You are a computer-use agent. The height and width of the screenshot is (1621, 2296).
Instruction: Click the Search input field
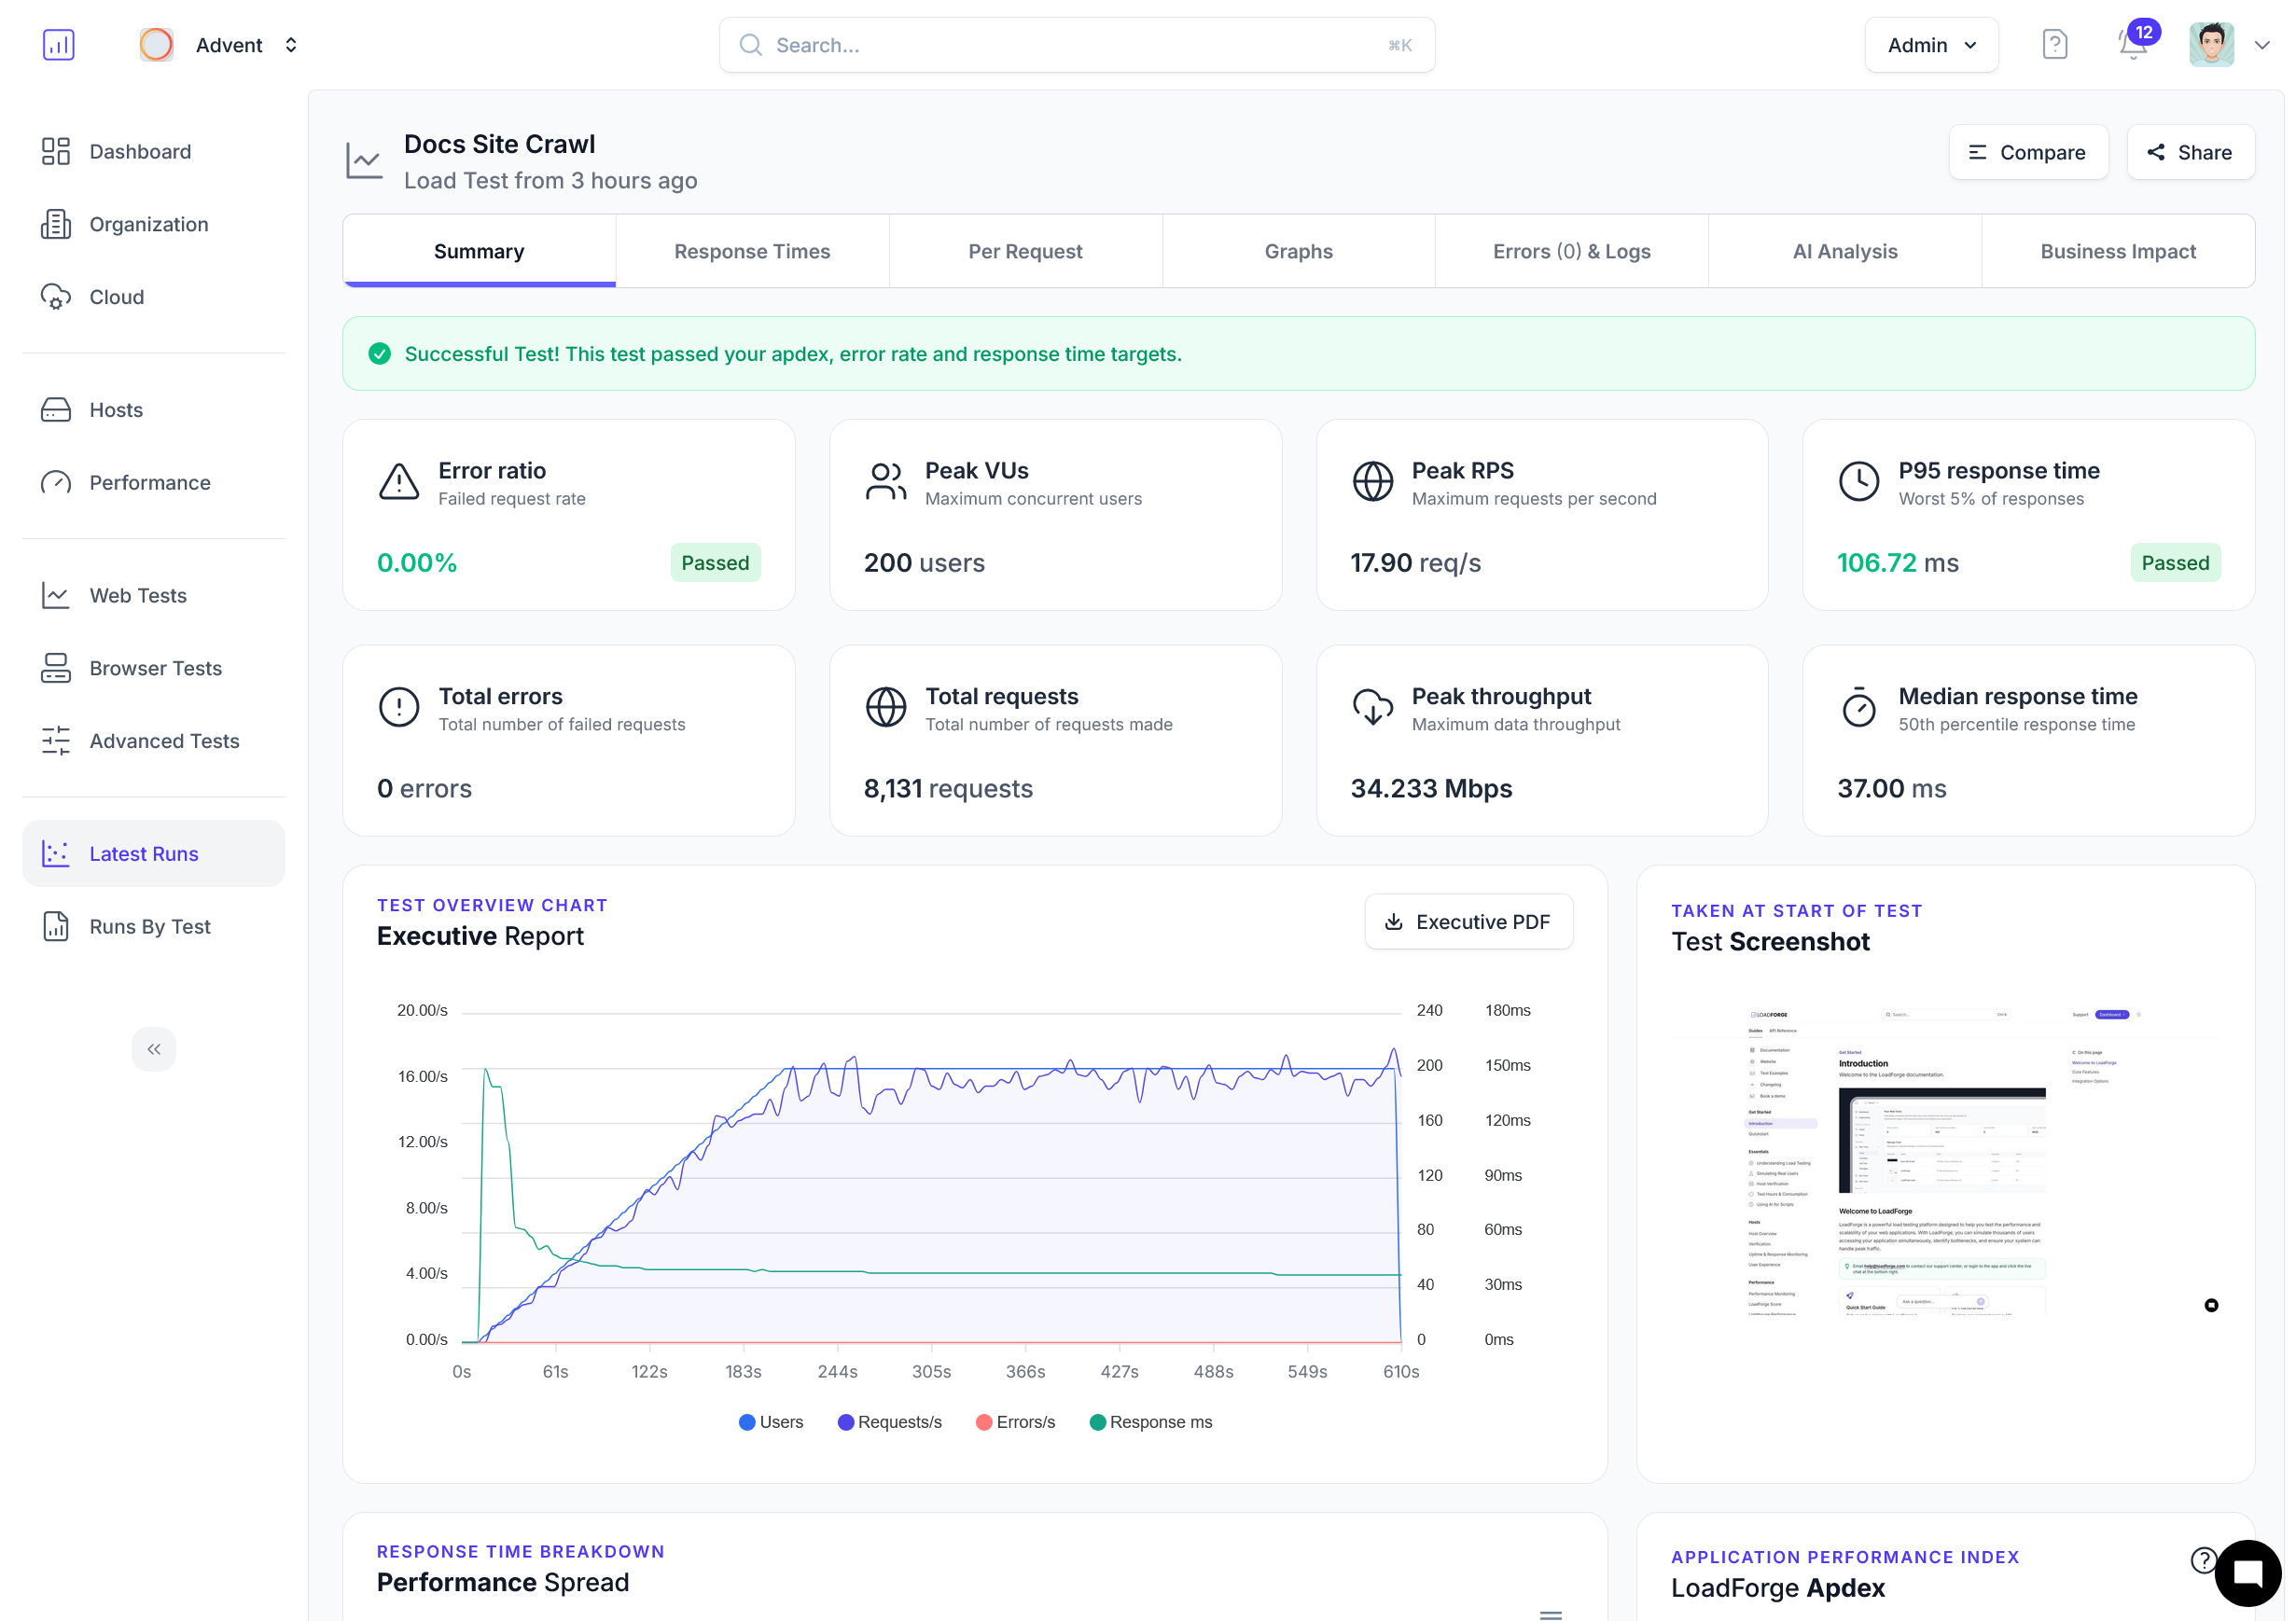[x=1076, y=45]
